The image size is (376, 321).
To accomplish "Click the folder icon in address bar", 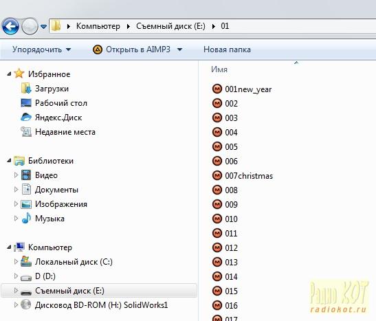I will tap(56, 26).
